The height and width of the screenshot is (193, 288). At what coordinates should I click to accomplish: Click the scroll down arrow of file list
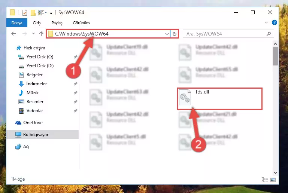pos(275,173)
